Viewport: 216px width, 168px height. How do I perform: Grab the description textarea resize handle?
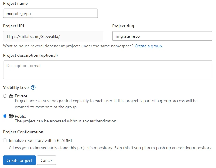pyautogui.click(x=211, y=78)
